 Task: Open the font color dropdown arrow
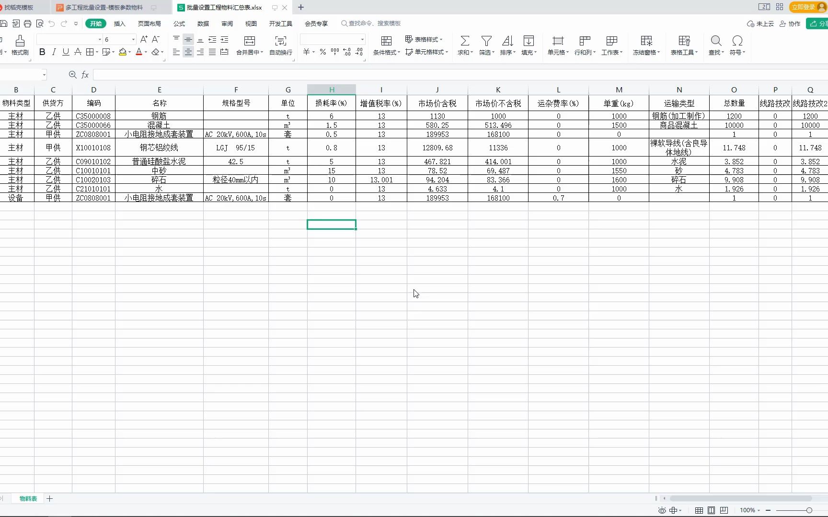tap(145, 52)
